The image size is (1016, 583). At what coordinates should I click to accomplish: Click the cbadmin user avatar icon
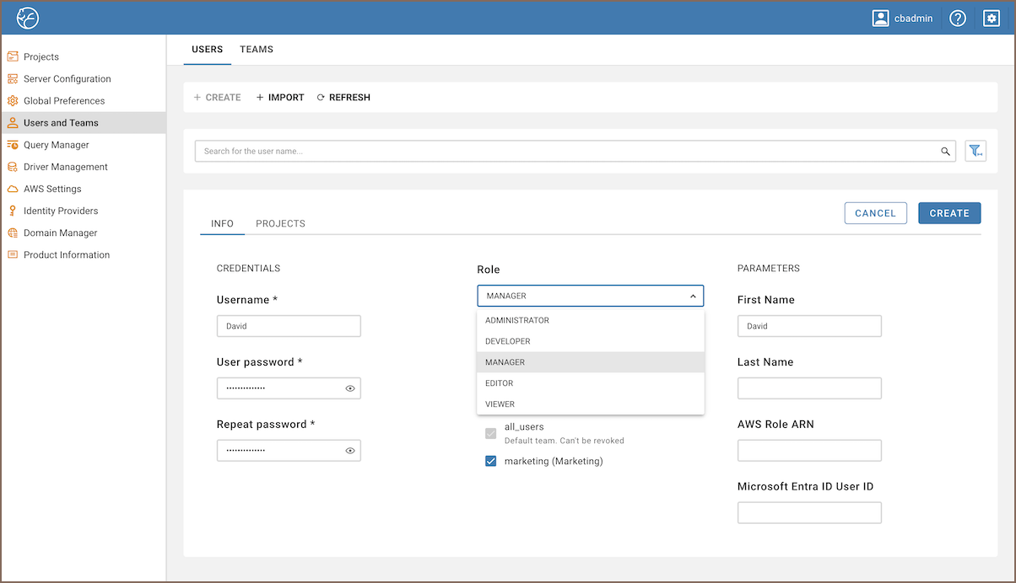[881, 18]
